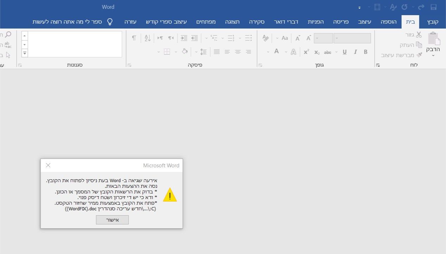Close the Microsoft Word error dialog
This screenshot has width=446, height=254.
click(48, 165)
